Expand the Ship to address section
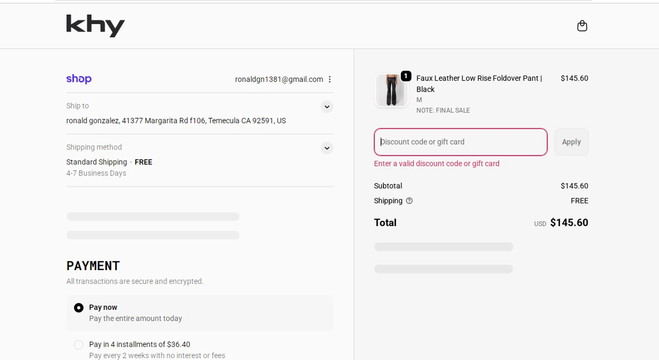 327,107
